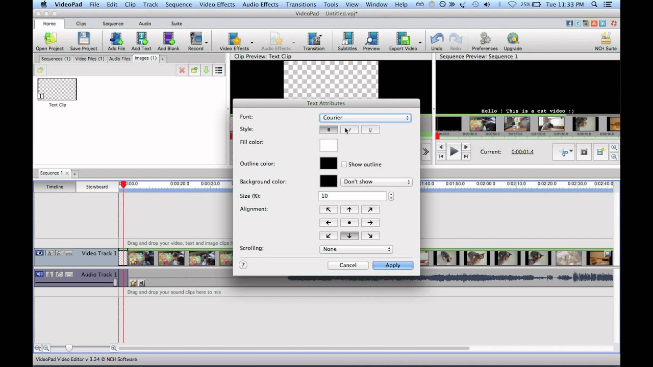The width and height of the screenshot is (653, 367).
Task: Hide Video Track 1 using the eye icon
Action: click(x=39, y=253)
